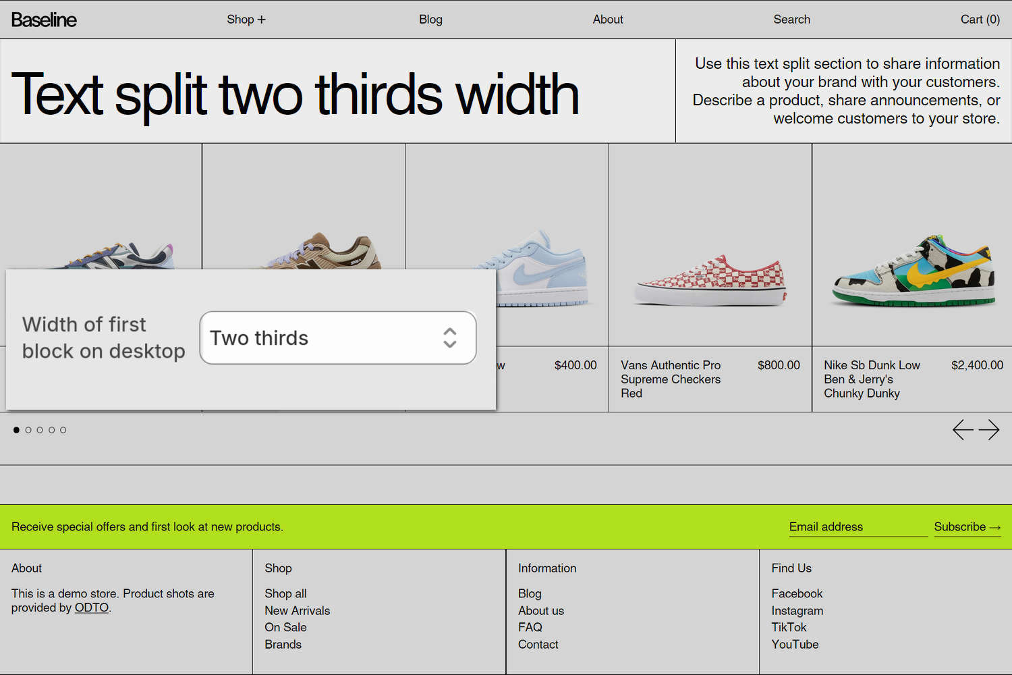
Task: Click the New Arrivals footer link
Action: click(298, 610)
